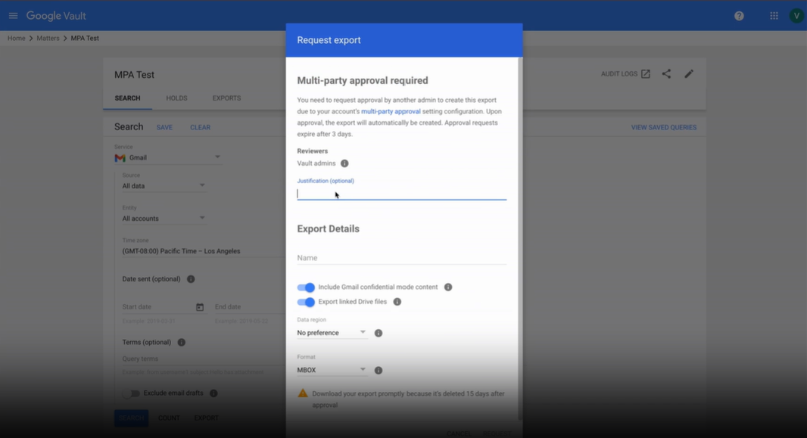Click the Vault admins info icon
Viewport: 807px width, 438px height.
pos(344,163)
